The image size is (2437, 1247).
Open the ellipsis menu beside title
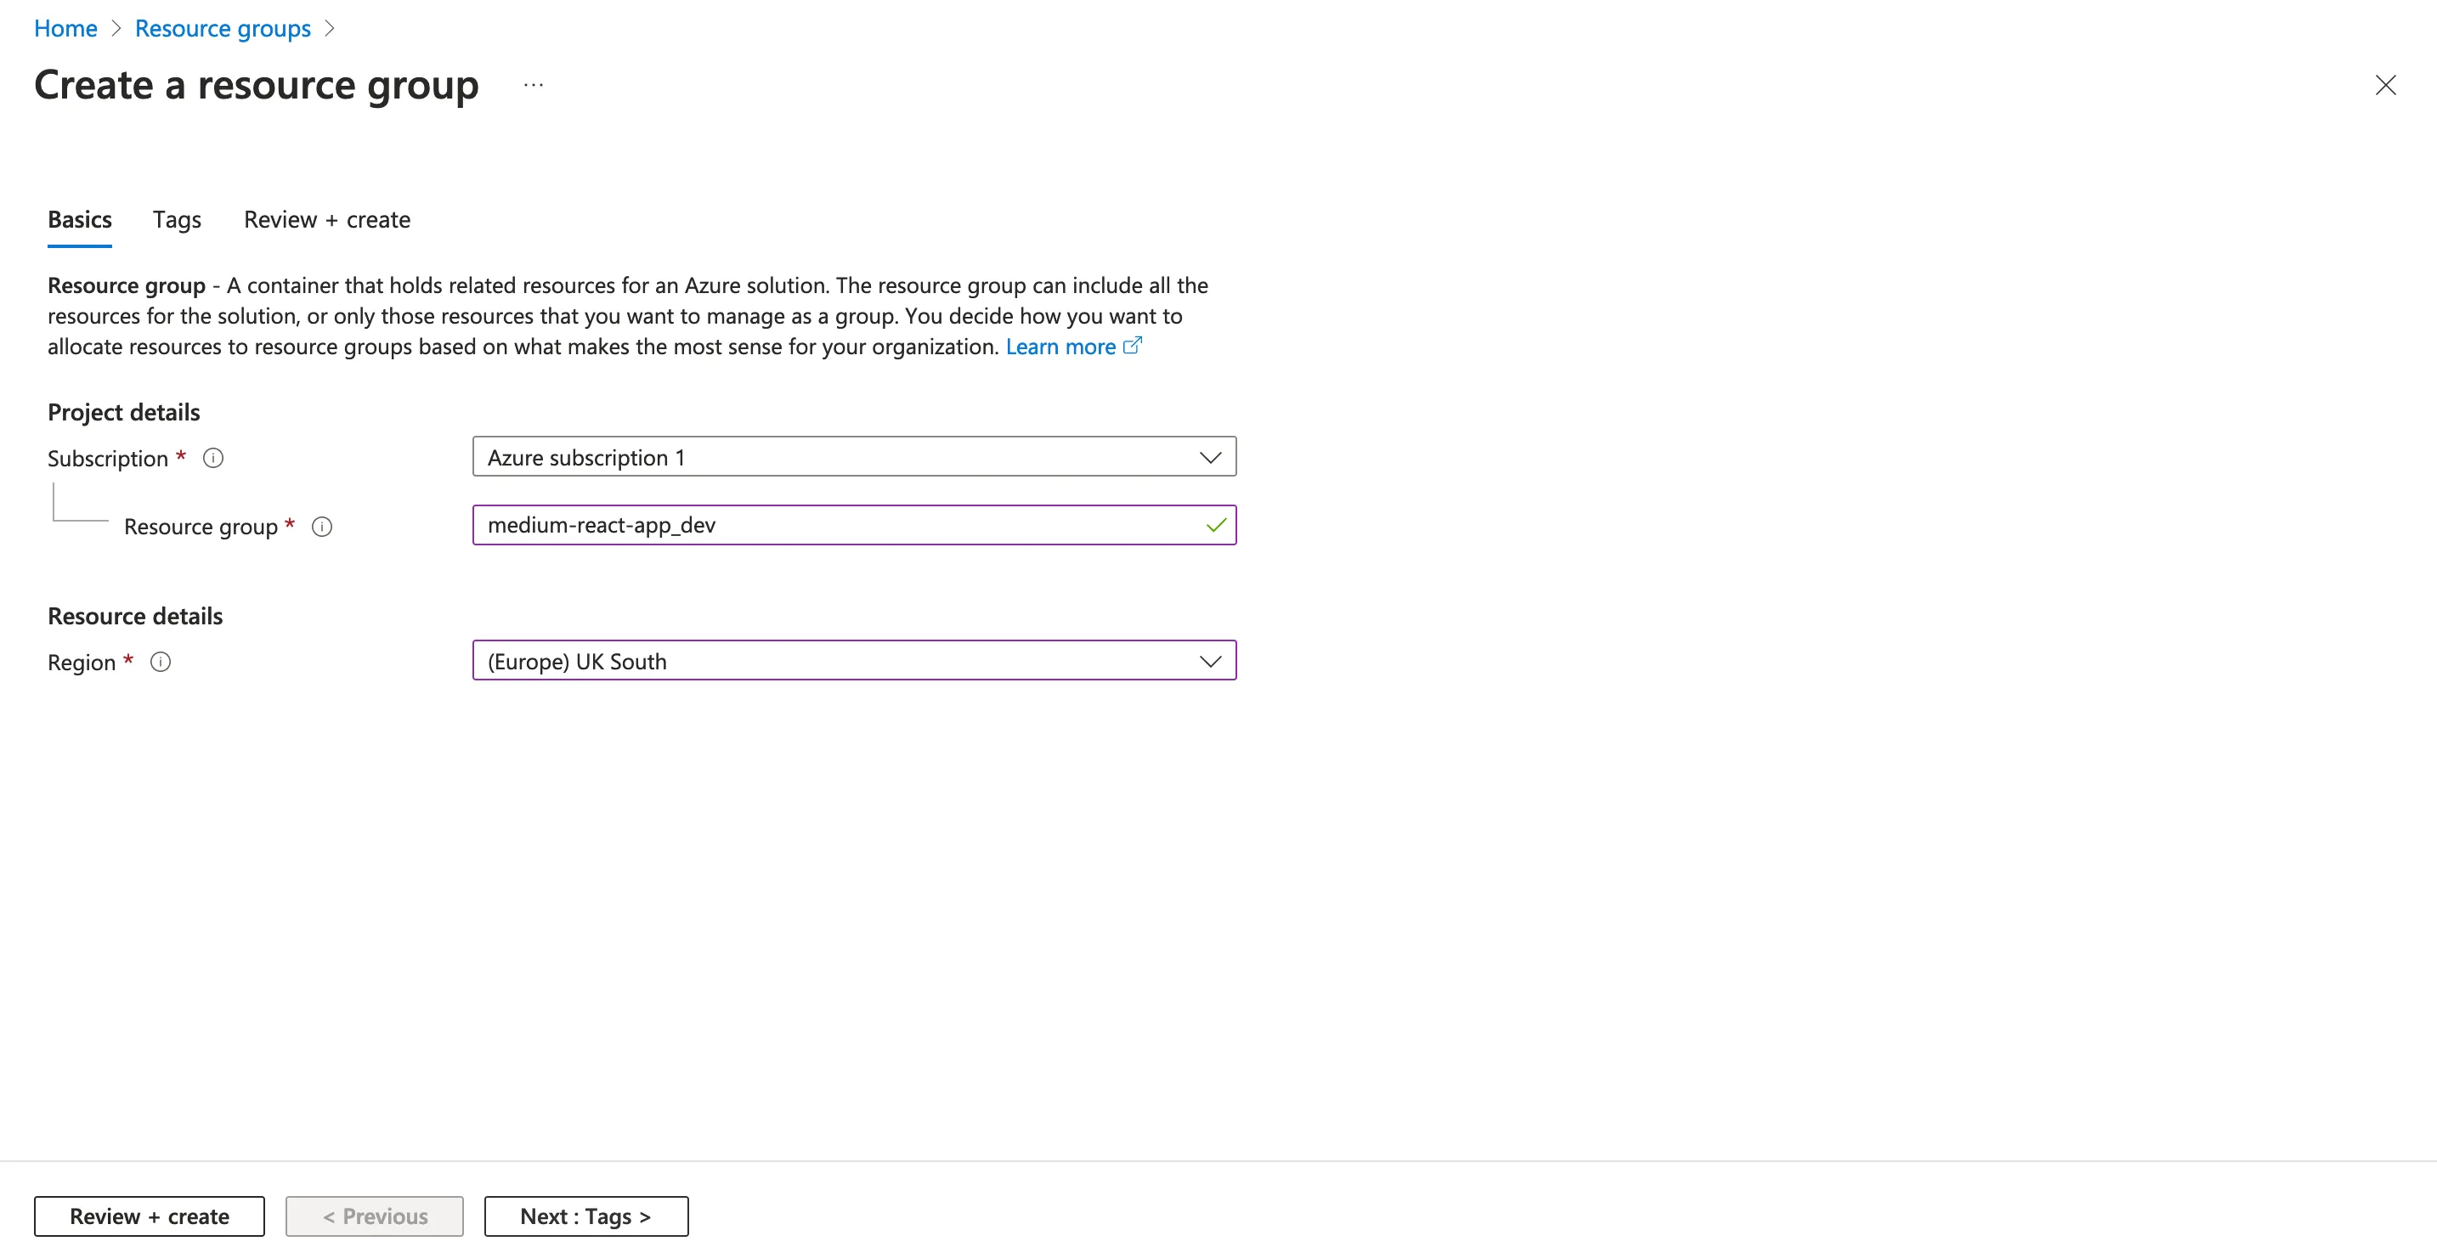(x=534, y=85)
